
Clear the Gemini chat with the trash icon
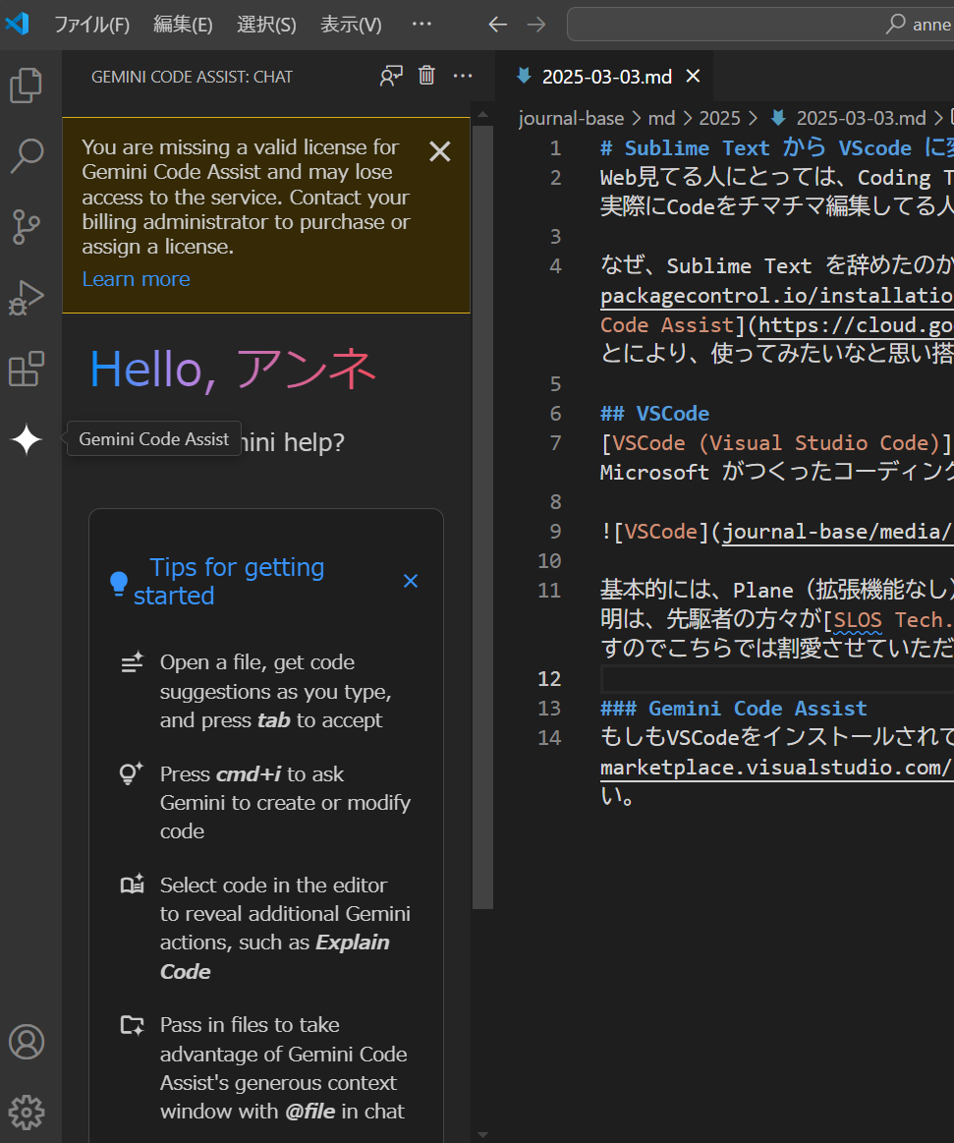[426, 75]
